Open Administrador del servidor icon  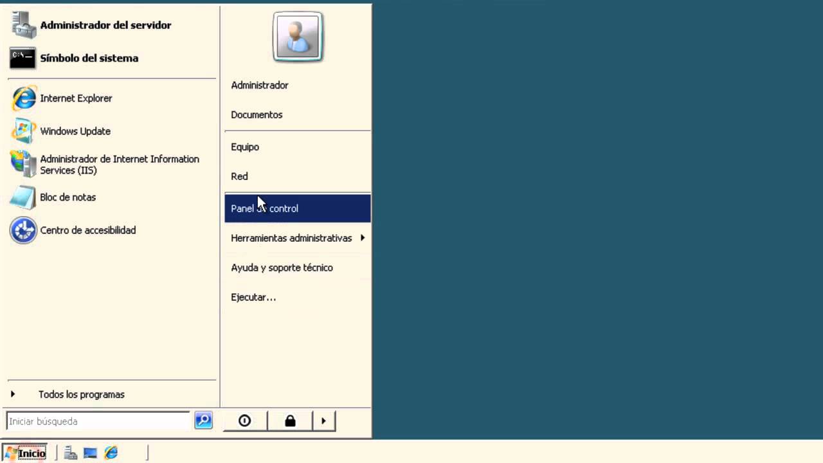(x=24, y=25)
